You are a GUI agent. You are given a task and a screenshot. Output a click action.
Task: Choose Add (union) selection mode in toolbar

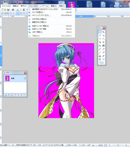pos(21,13)
